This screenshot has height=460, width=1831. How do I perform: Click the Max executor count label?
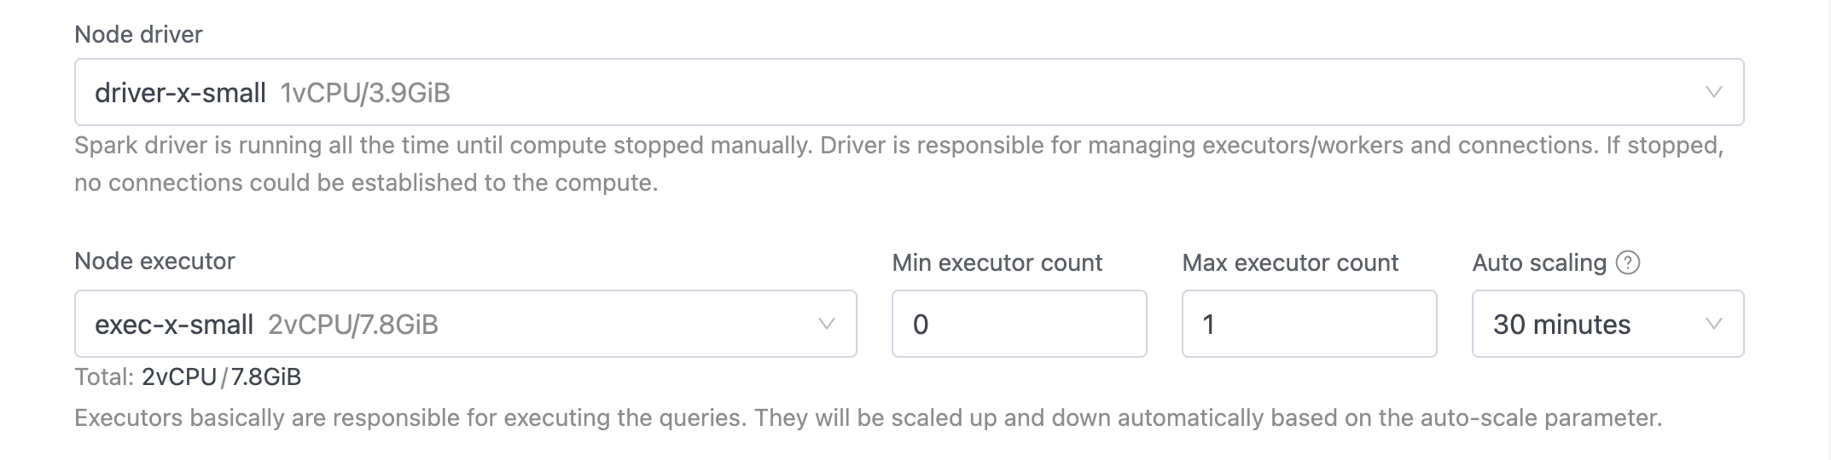coord(1290,262)
